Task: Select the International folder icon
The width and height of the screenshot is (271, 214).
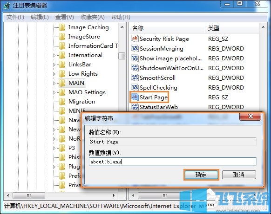Action: [x=62, y=55]
